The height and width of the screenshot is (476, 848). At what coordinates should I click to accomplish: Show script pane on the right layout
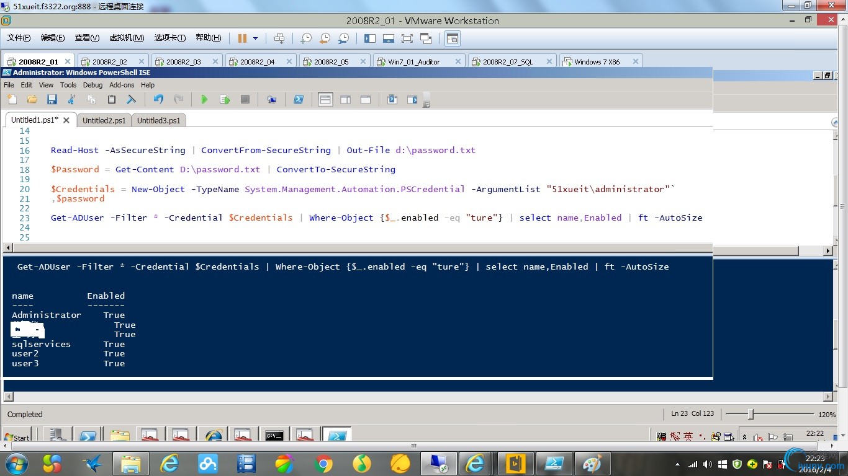click(346, 100)
